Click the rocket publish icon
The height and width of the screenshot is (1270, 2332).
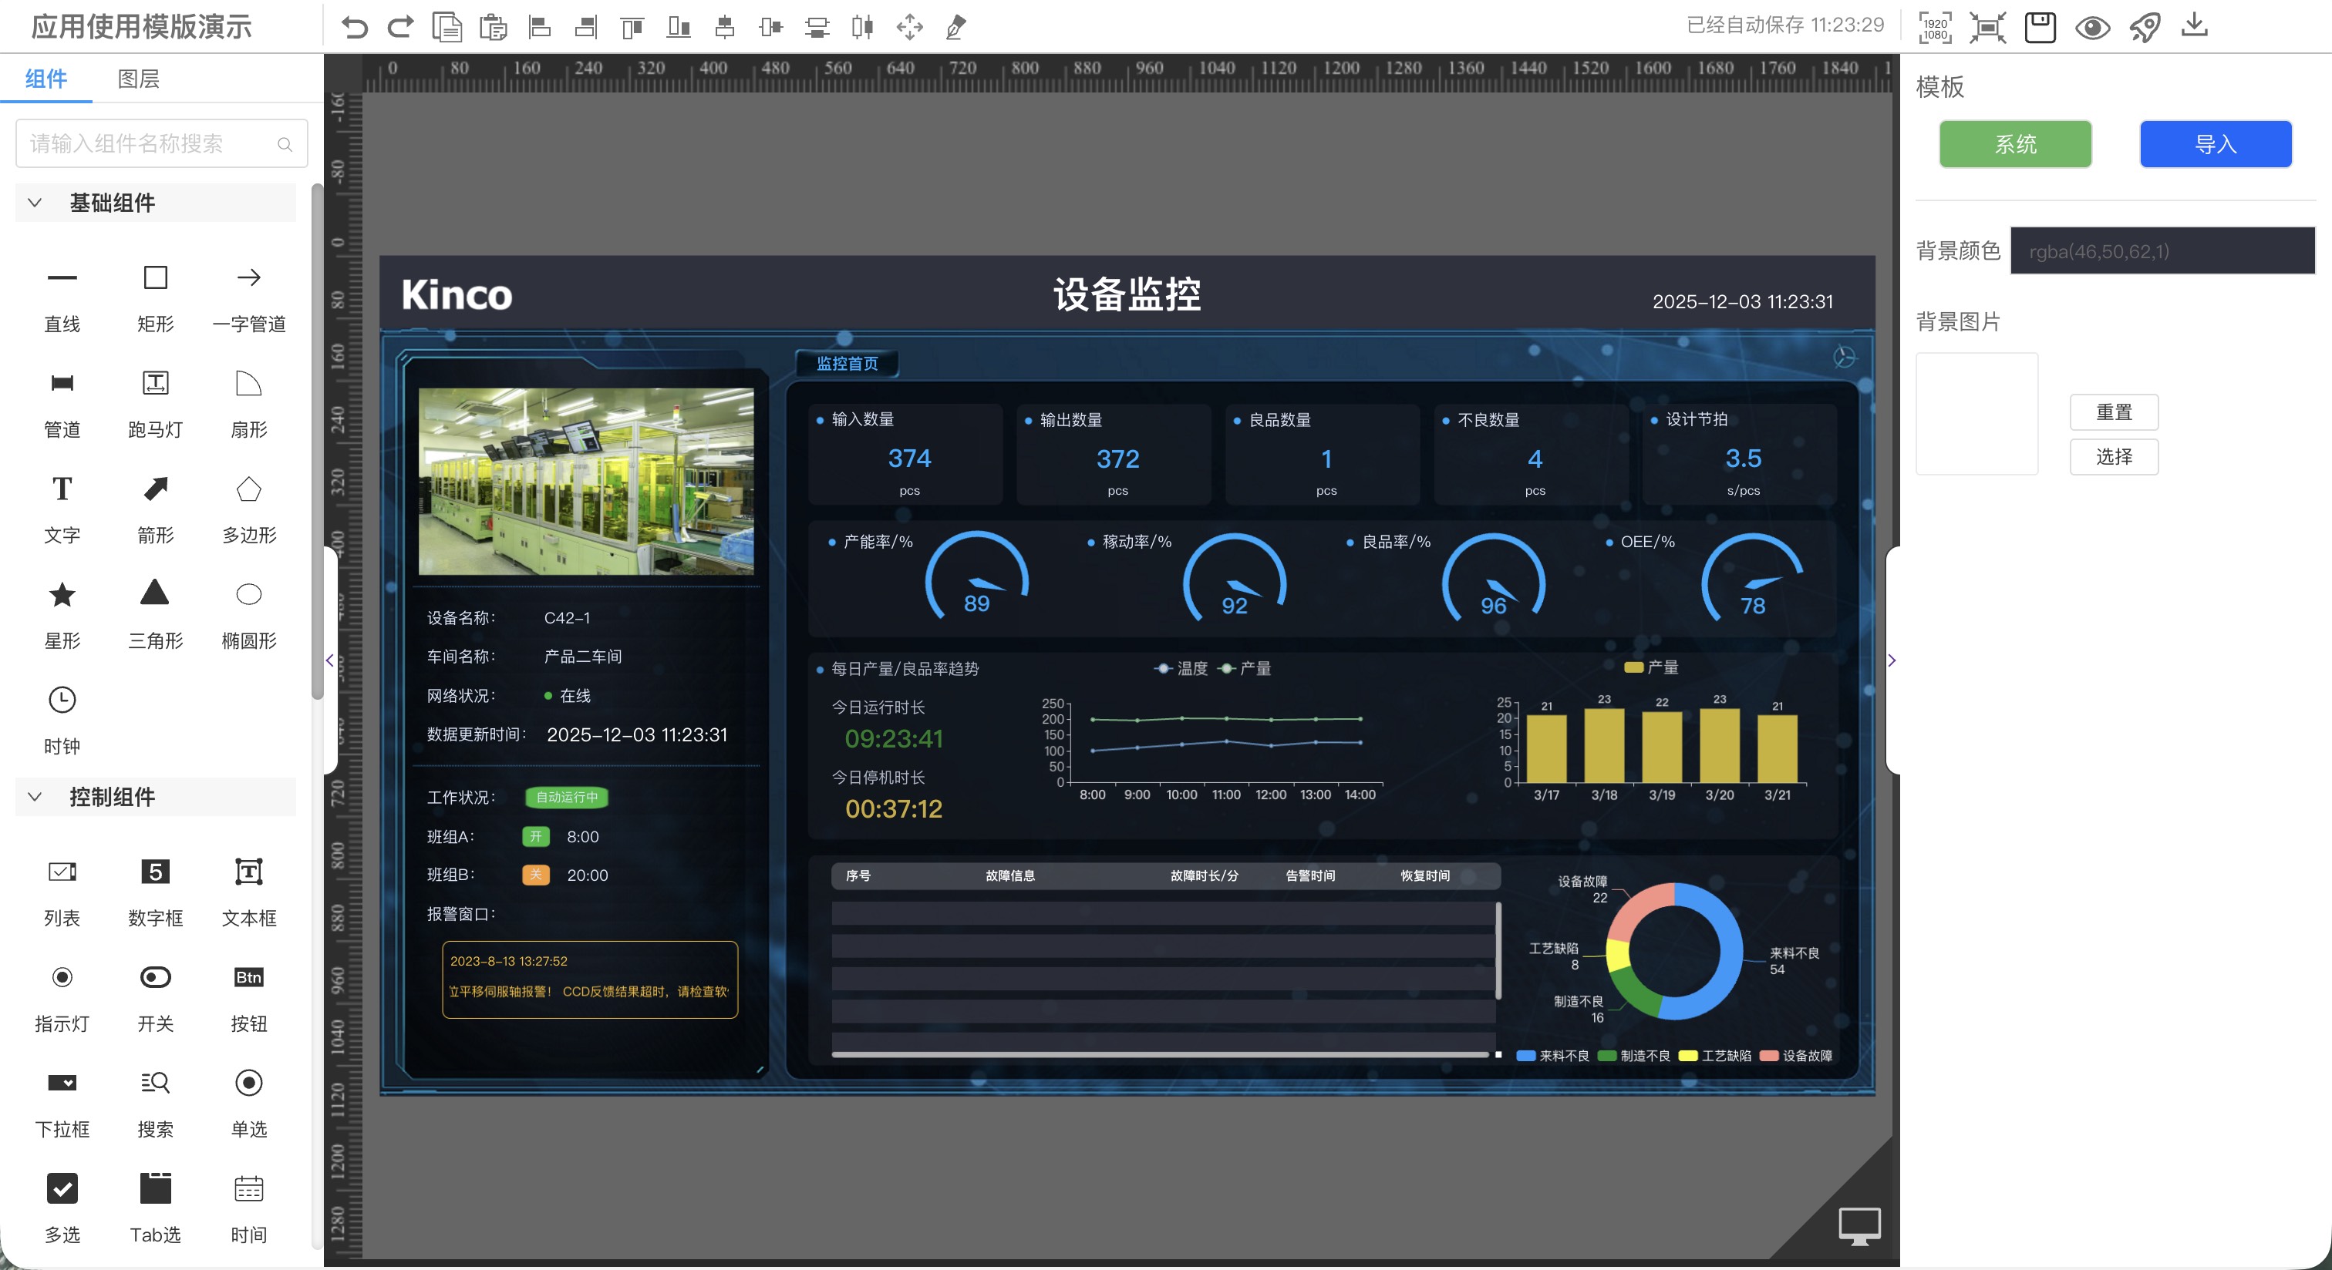click(x=2144, y=27)
